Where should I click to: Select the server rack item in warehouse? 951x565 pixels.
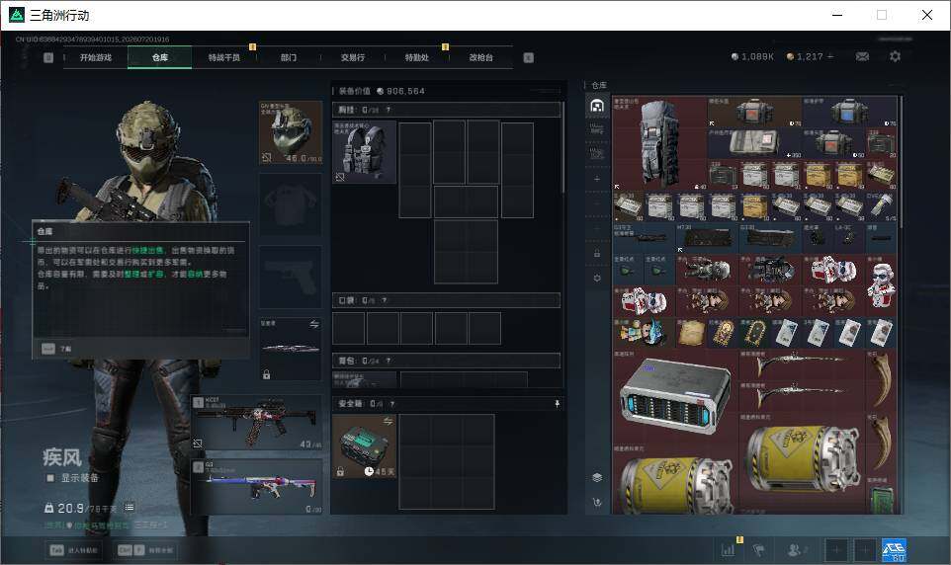675,397
